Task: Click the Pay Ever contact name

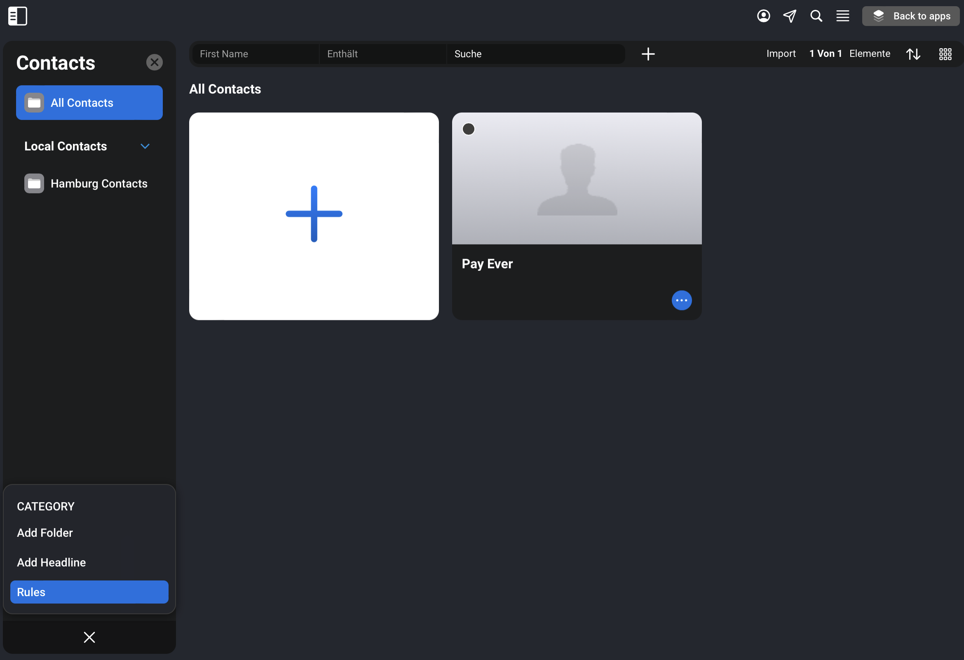Action: 487,264
